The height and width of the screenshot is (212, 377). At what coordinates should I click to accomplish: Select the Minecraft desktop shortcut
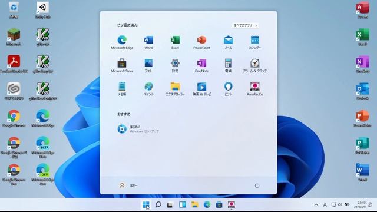point(14,37)
